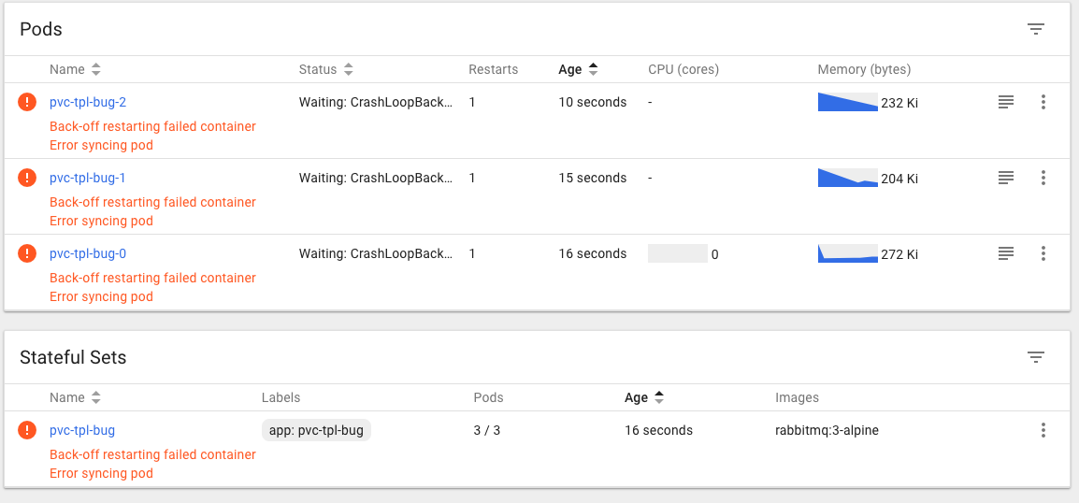Open actions menu for pvc-tpl-bug stateful set
Viewport: 1079px width, 503px height.
[x=1043, y=430]
